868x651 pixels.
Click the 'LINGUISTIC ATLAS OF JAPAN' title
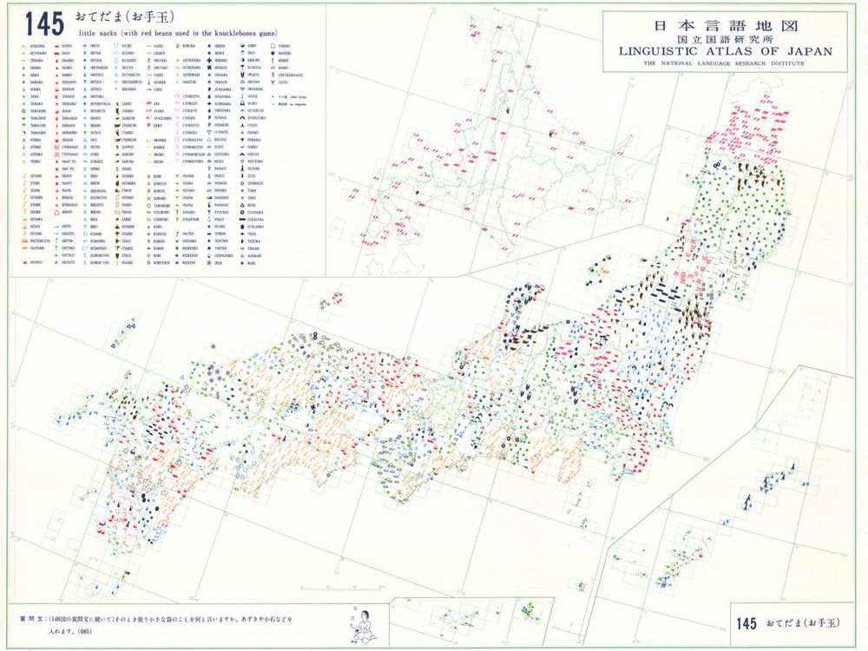point(726,50)
